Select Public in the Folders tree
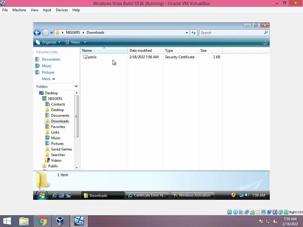This screenshot has width=303, height=227. click(53, 166)
